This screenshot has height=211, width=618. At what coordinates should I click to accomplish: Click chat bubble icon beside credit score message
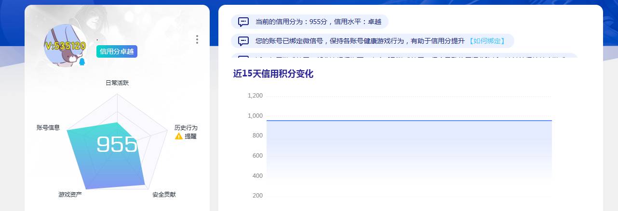click(243, 22)
